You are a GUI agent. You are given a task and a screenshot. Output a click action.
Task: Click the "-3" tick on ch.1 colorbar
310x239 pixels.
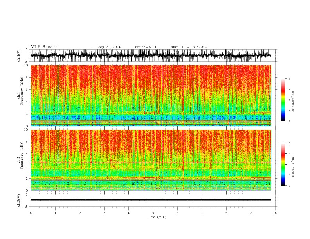pyautogui.click(x=288, y=78)
